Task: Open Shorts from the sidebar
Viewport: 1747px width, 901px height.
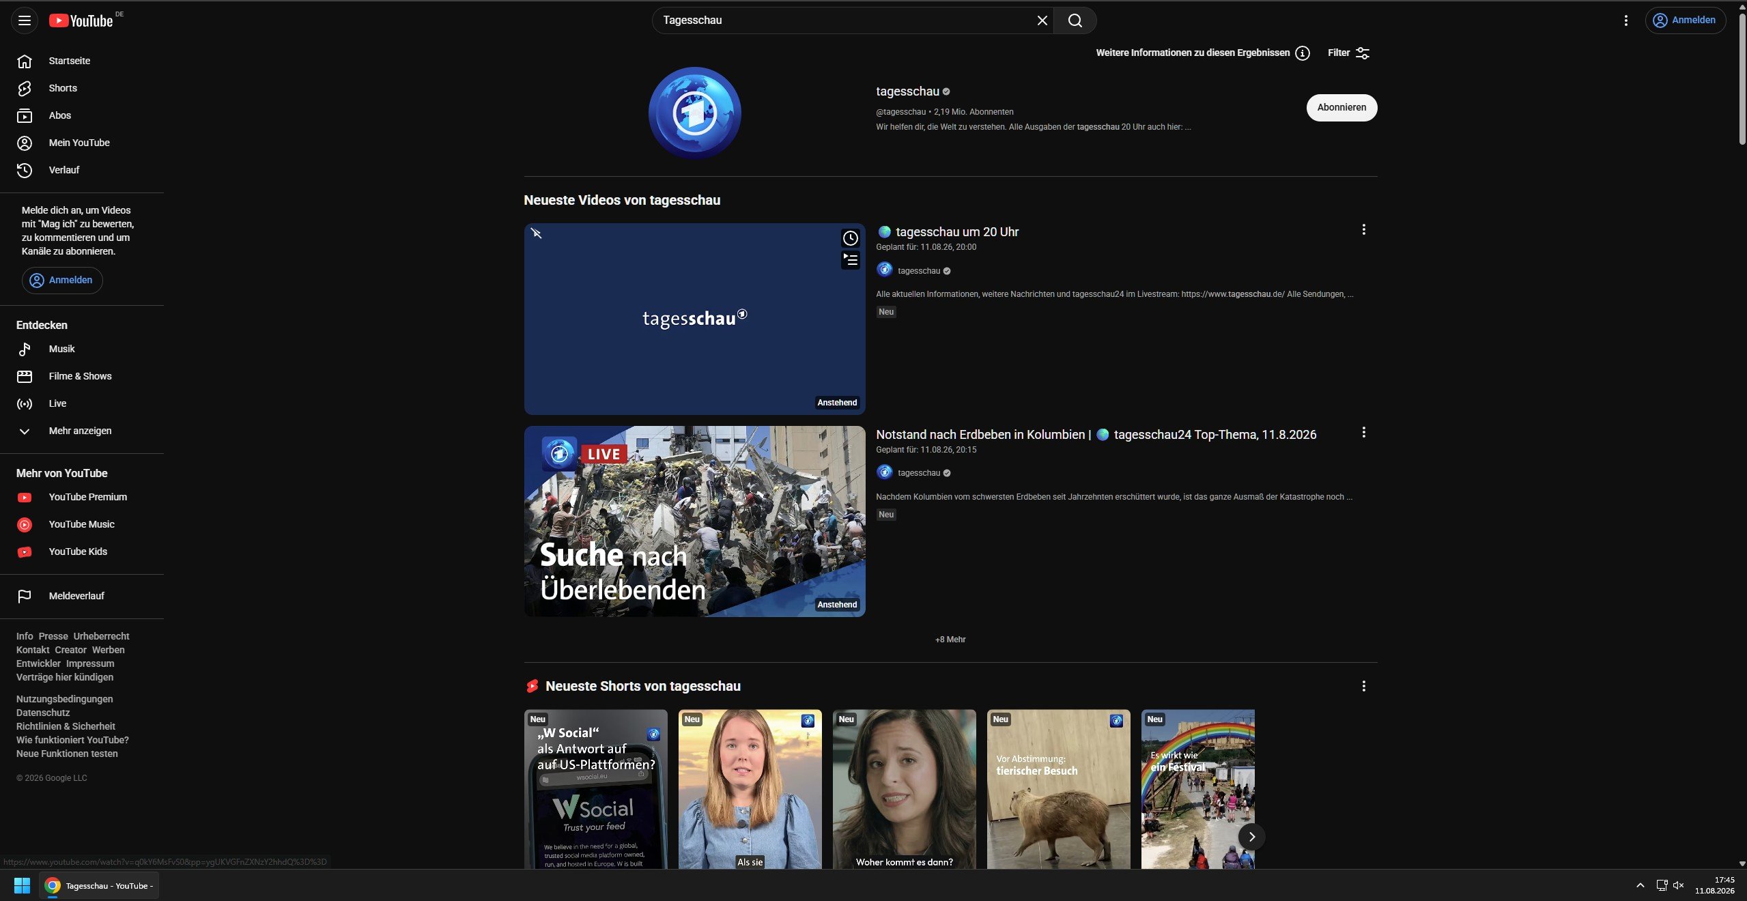Action: 82,88
